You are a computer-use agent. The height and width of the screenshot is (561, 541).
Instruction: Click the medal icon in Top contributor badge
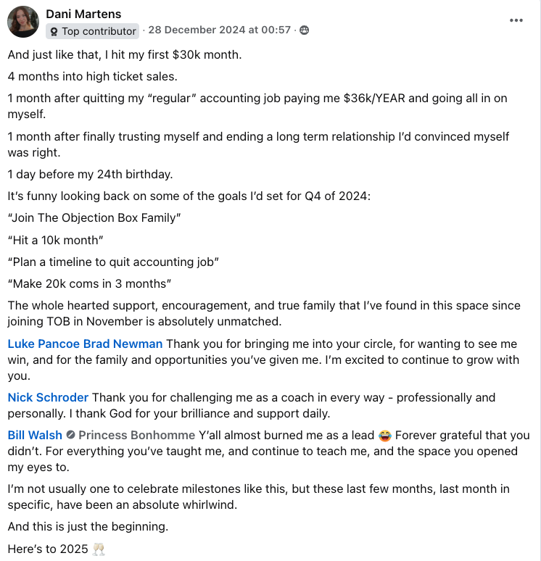click(54, 32)
